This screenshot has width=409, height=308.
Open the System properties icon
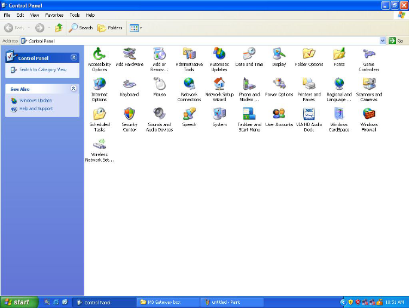pos(219,117)
